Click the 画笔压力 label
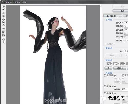 pos(120,30)
